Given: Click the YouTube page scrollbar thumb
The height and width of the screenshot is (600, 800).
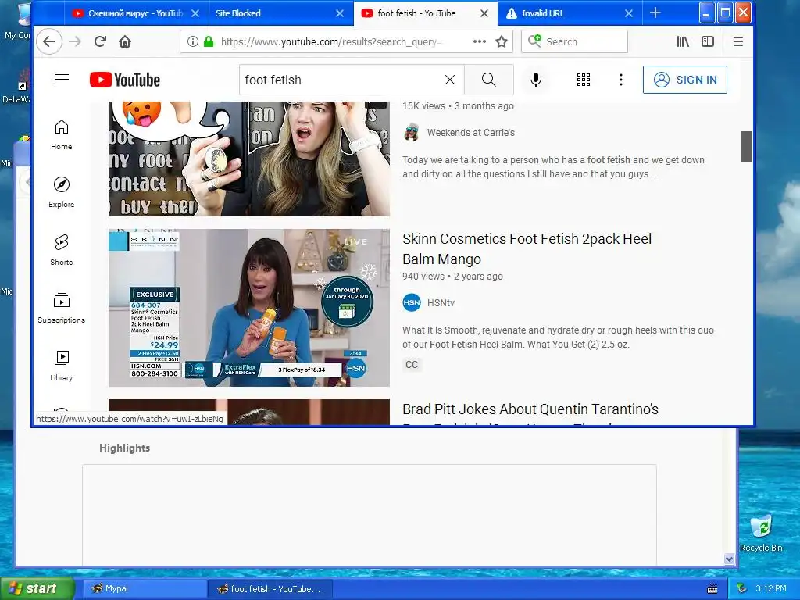Looking at the screenshot, I should (746, 147).
